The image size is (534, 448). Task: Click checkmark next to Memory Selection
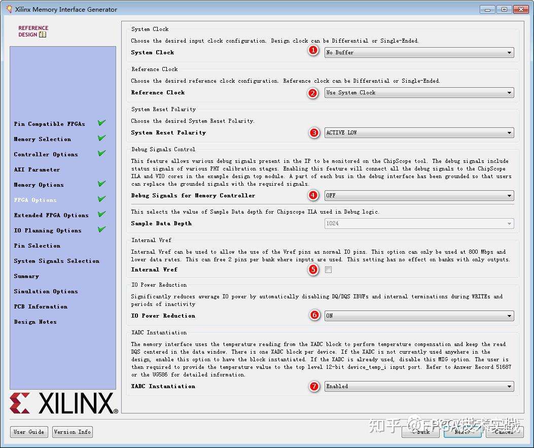101,139
